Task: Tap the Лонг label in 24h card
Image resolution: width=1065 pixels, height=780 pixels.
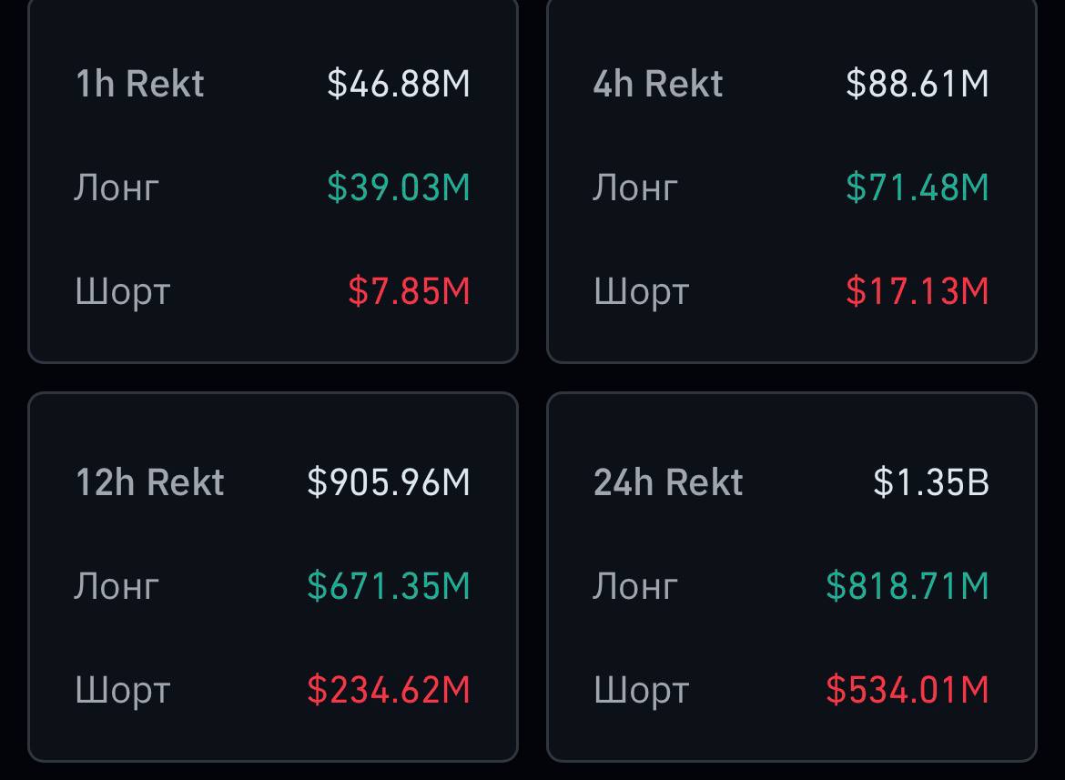Action: tap(635, 586)
